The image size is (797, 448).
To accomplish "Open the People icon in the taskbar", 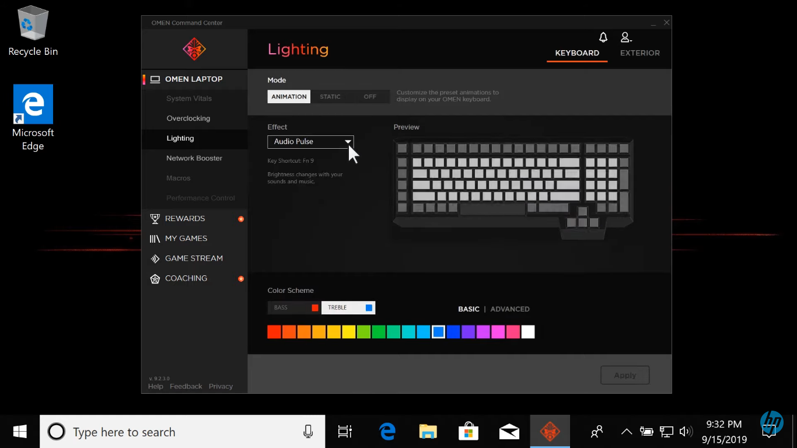I will click(x=597, y=432).
